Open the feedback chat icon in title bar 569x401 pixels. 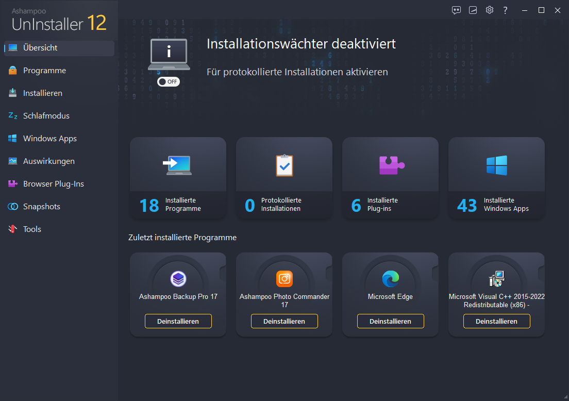[456, 10]
